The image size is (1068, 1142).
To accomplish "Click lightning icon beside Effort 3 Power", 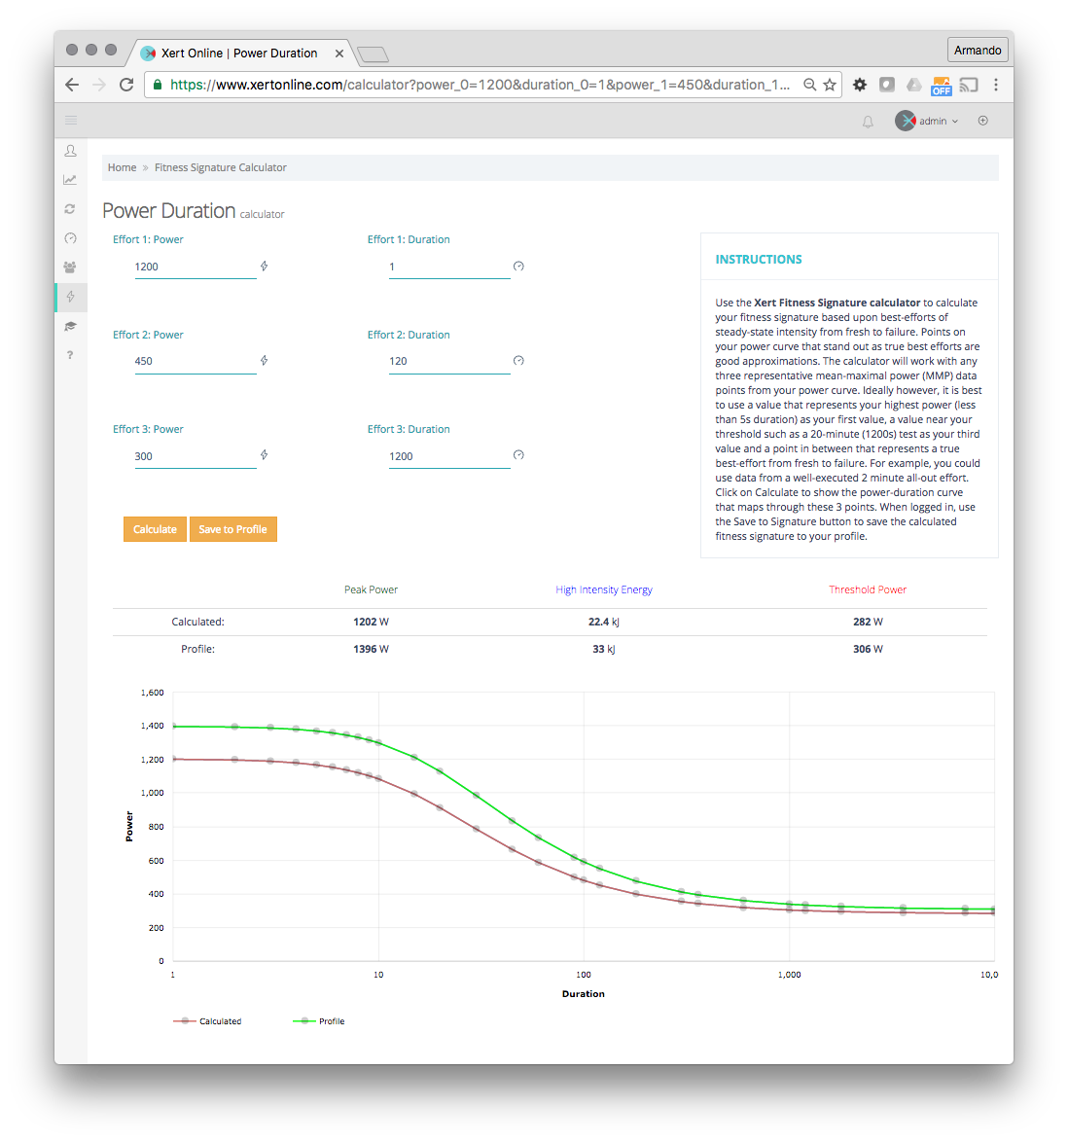I will click(x=264, y=455).
